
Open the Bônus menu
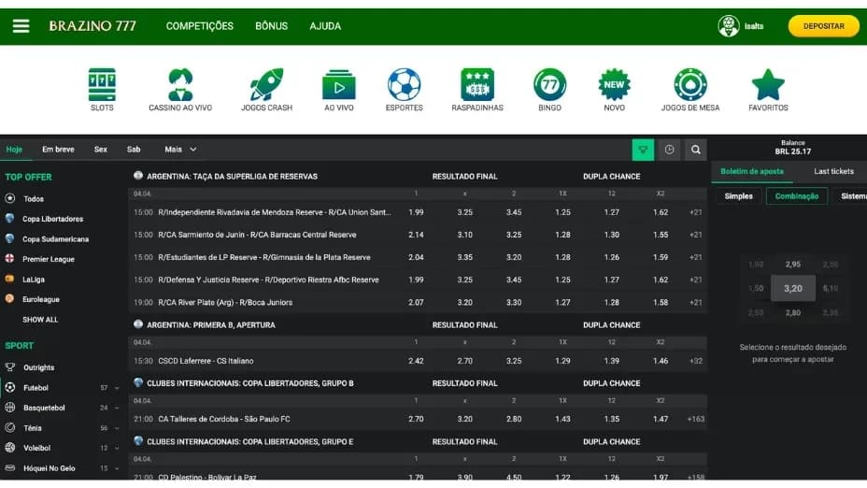click(272, 26)
